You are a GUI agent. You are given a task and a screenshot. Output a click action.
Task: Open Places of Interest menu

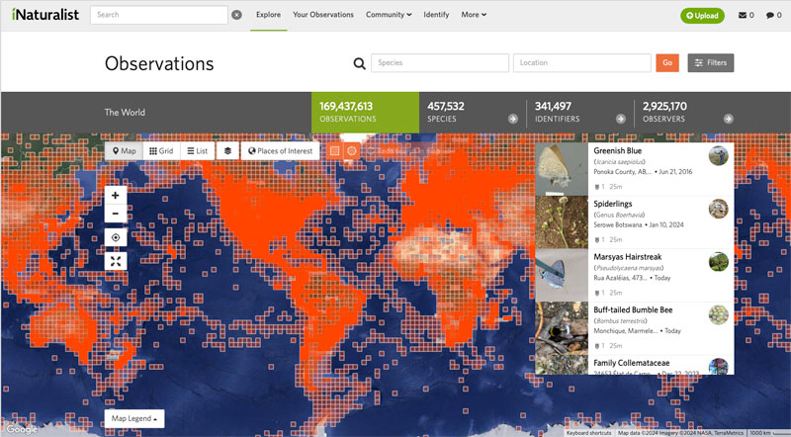[280, 151]
